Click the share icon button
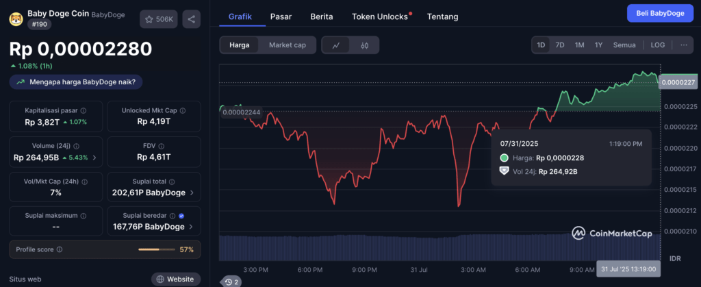701x287 pixels. (x=192, y=19)
